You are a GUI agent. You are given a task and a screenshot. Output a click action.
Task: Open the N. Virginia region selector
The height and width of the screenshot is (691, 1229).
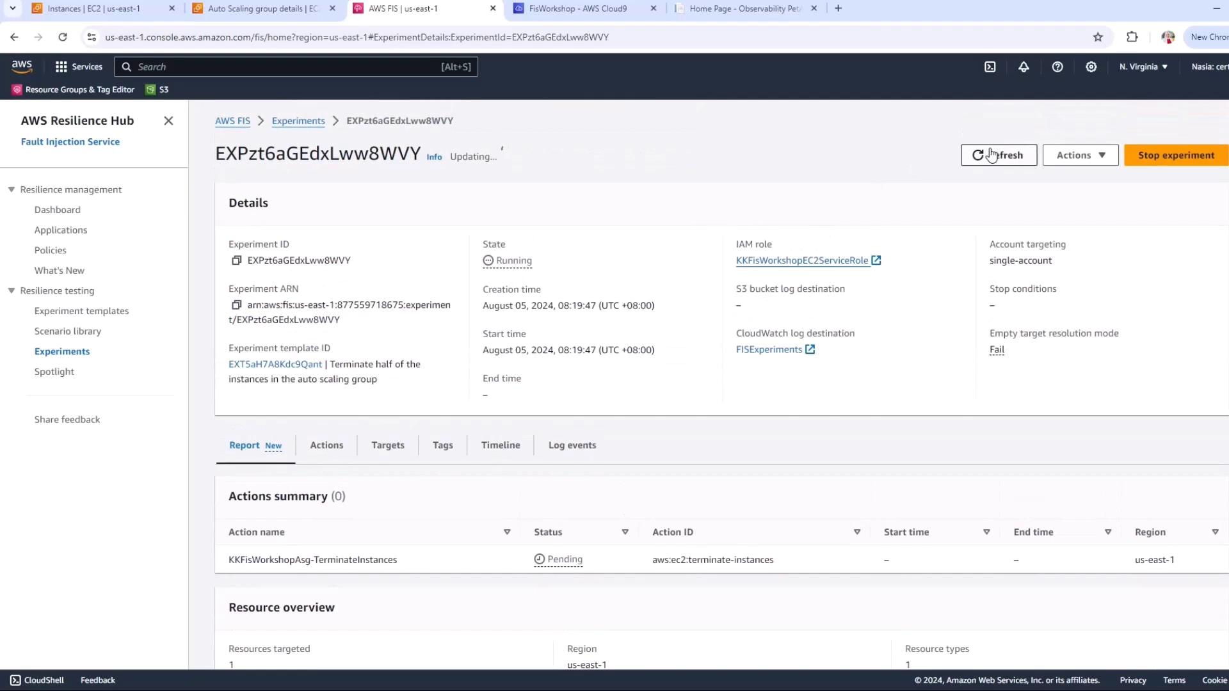pyautogui.click(x=1143, y=67)
